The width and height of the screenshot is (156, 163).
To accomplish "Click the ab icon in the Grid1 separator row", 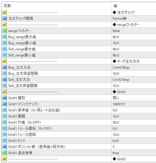I will coord(4,92).
